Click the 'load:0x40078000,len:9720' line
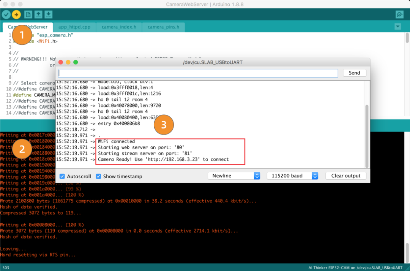Screen dimensions: 410x271 [x=129, y=106]
